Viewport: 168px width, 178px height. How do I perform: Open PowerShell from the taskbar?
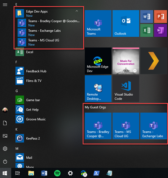(x=97, y=173)
